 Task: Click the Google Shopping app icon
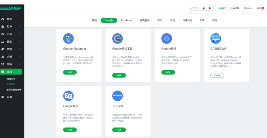coord(68,38)
